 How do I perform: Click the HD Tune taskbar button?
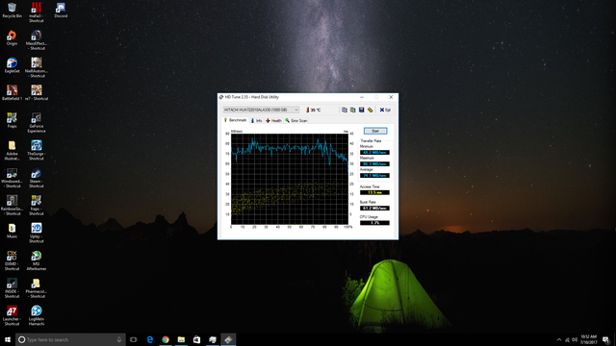[x=228, y=339]
